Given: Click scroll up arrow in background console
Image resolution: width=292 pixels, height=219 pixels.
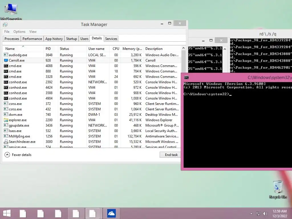Looking at the screenshot, I should (x=225, y=49).
